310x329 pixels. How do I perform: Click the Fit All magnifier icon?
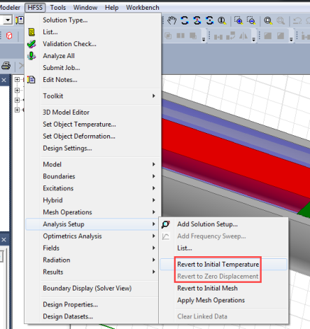[x=268, y=21]
